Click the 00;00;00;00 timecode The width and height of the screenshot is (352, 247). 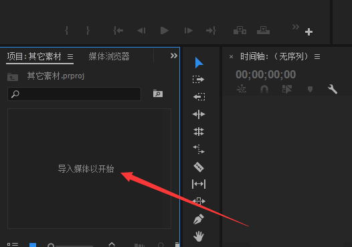point(266,74)
